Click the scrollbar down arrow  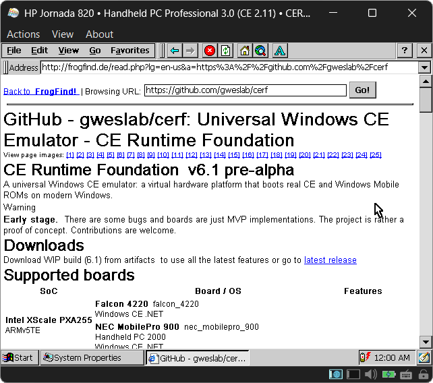coord(426,342)
